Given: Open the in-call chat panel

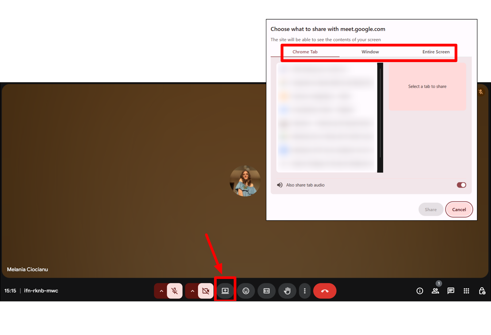Looking at the screenshot, I should pyautogui.click(x=451, y=291).
